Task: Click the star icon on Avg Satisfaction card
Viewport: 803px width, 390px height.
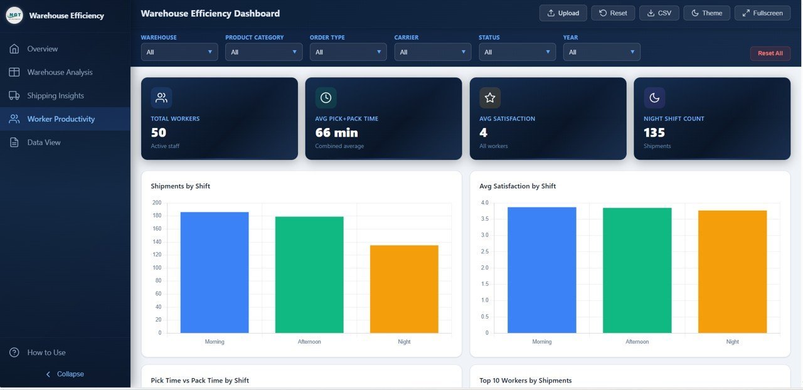Action: tap(490, 98)
